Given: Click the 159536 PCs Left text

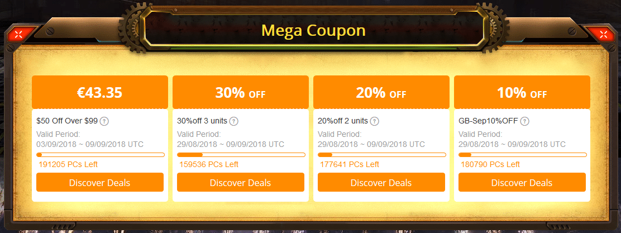Looking at the screenshot, I should (x=209, y=164).
